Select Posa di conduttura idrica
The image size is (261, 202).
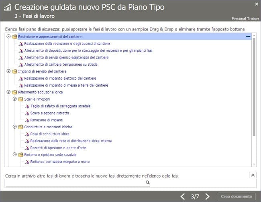tap(50, 134)
